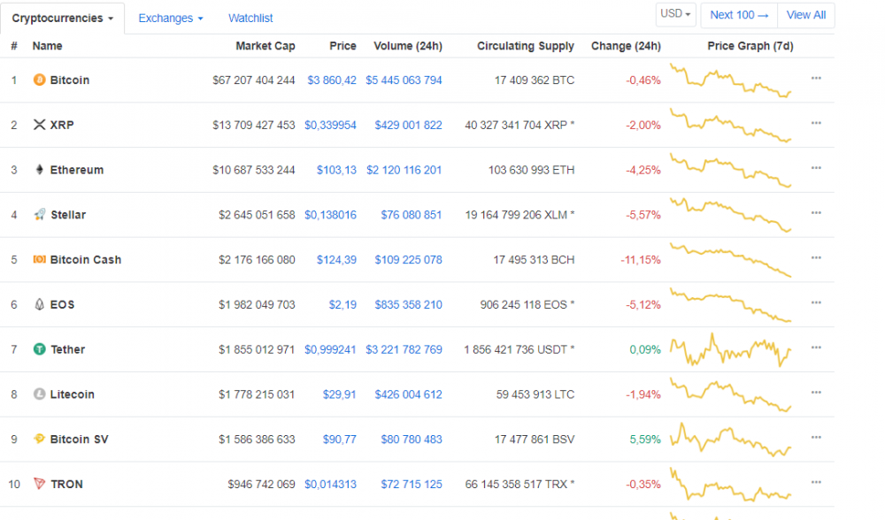Switch to the Watchlist tab
The image size is (885, 520).
point(250,18)
